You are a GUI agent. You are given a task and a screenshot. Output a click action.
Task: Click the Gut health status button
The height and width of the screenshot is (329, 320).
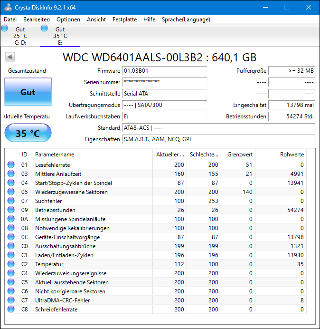click(x=28, y=92)
